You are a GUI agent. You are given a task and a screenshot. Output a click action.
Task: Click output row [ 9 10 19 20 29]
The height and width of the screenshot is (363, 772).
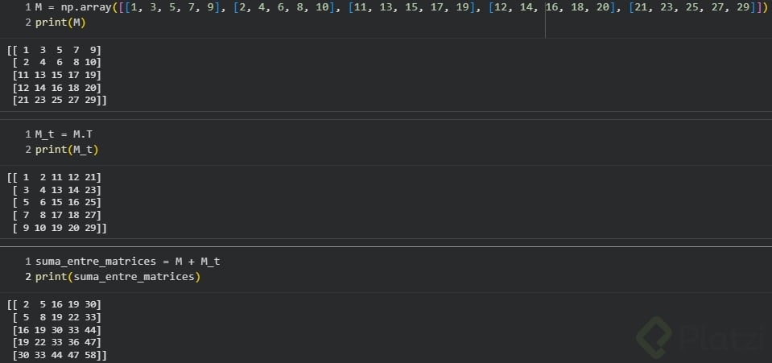click(x=58, y=228)
